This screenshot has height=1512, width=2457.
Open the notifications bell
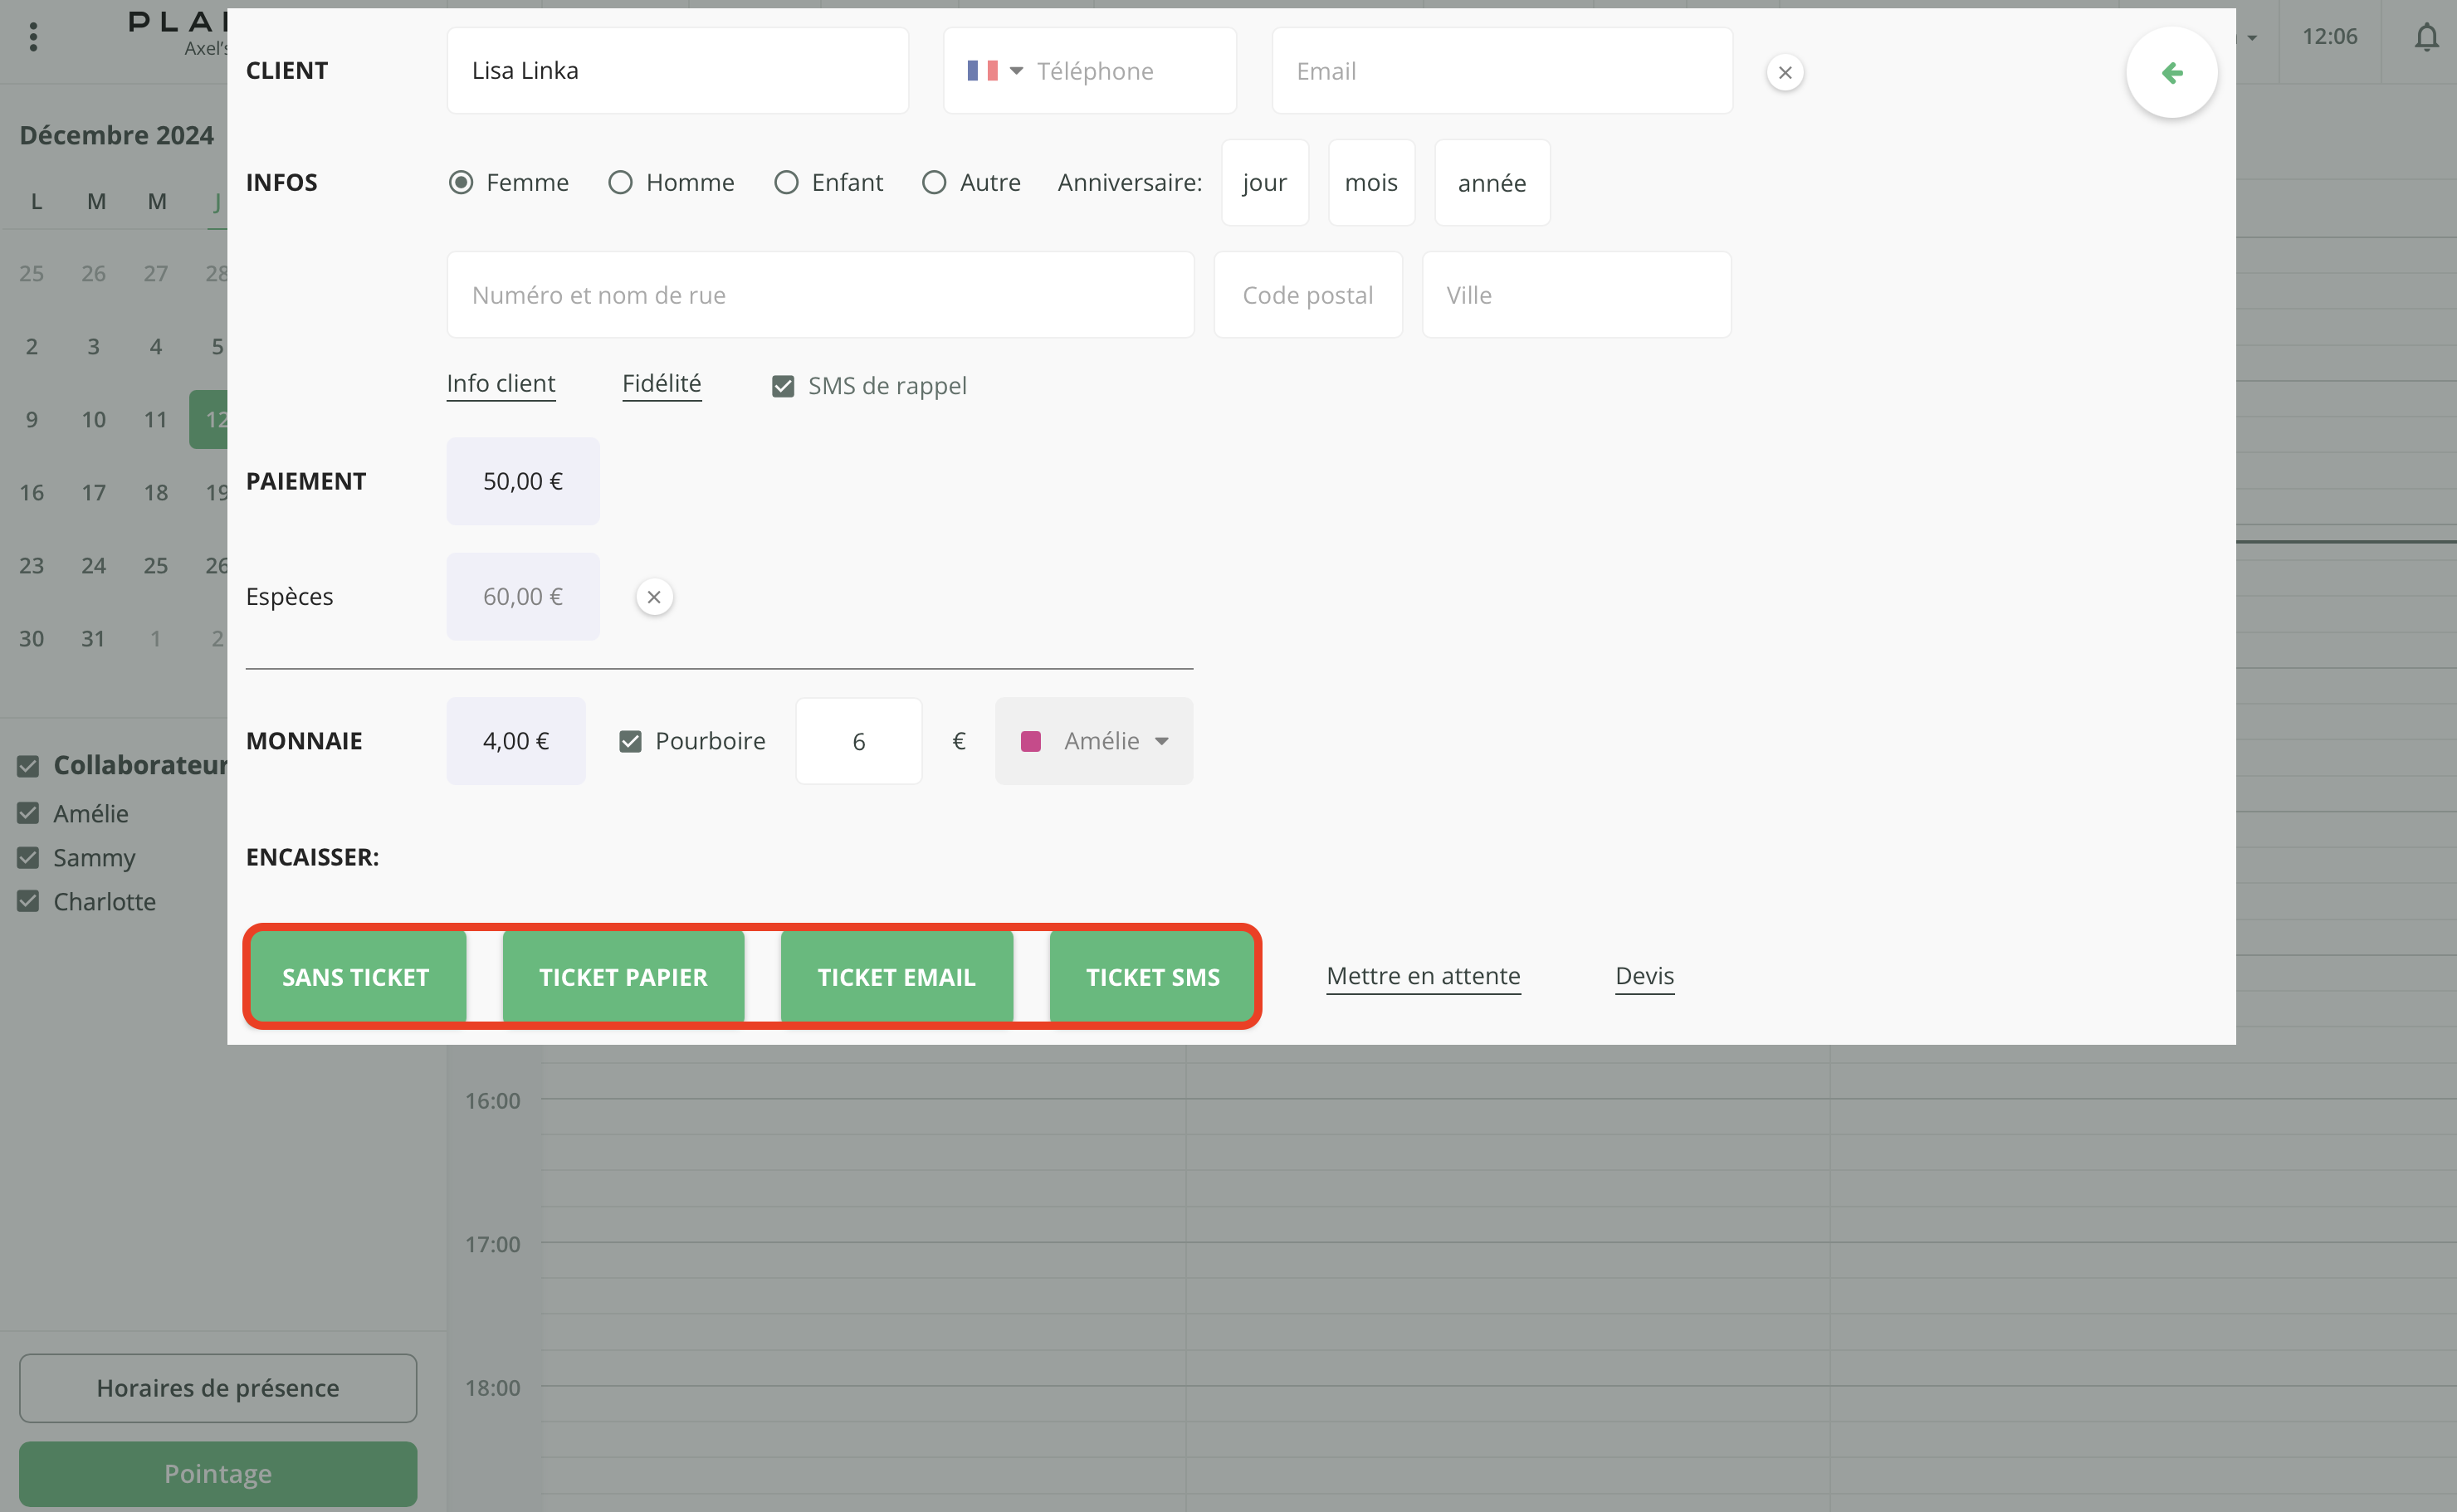point(2426,37)
